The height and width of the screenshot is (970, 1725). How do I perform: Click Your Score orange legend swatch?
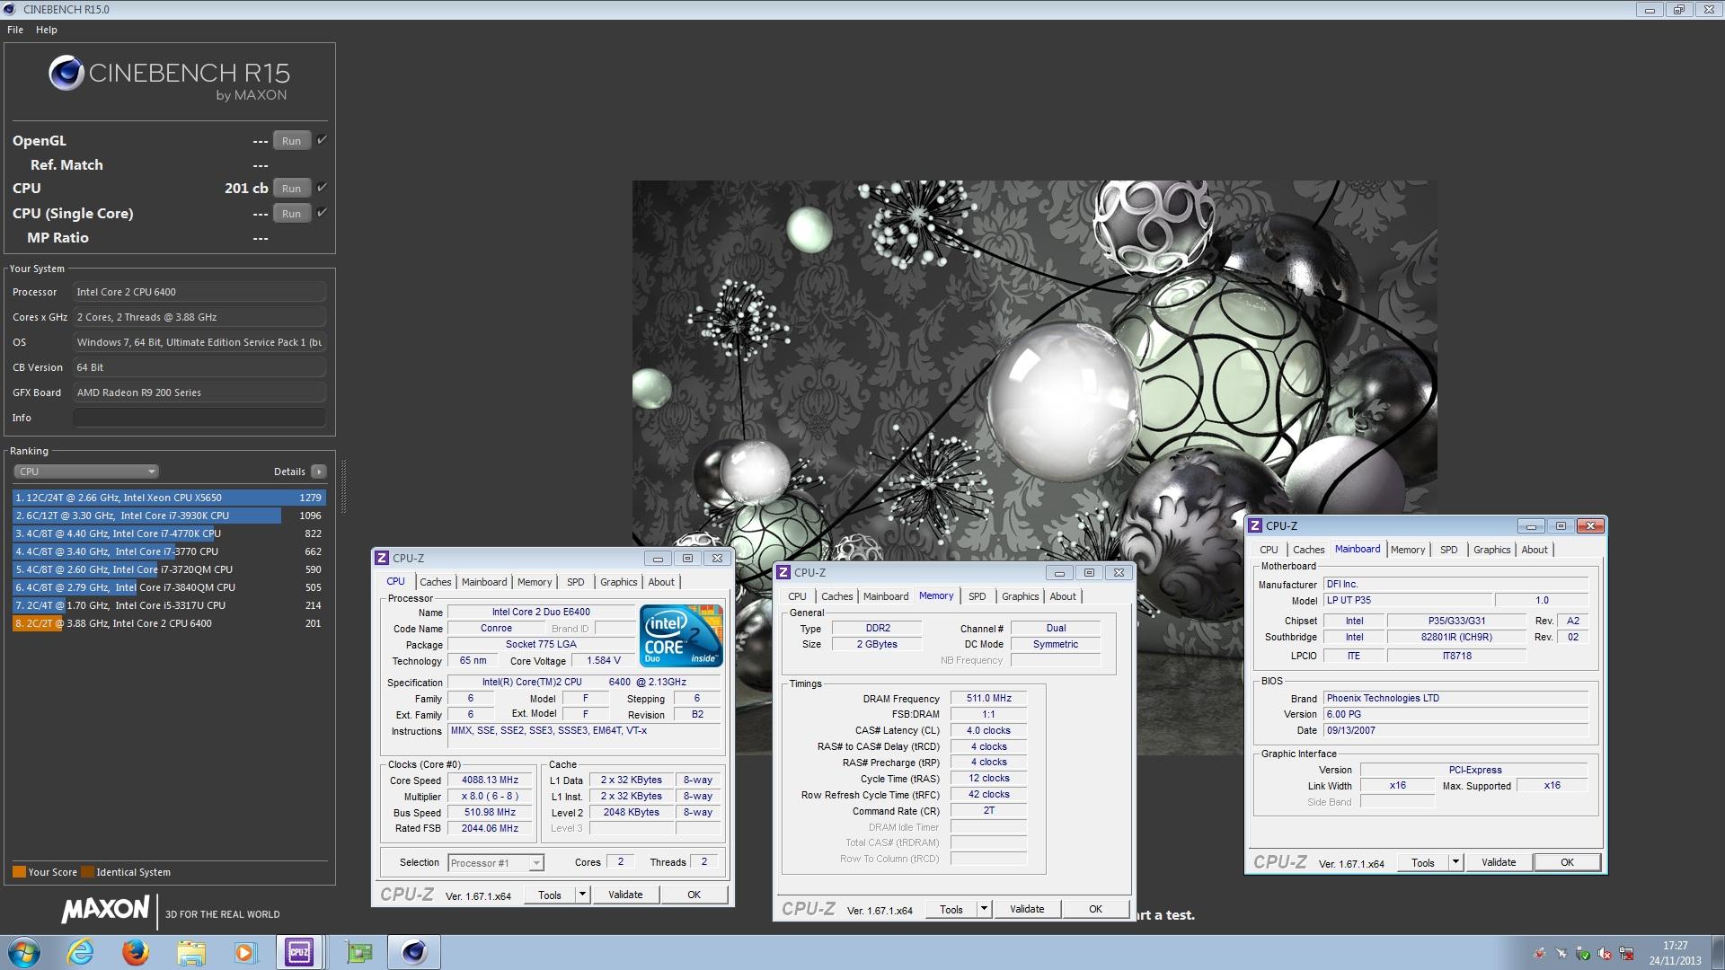pos(19,871)
